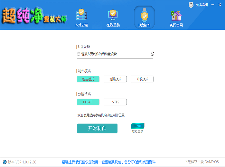Select 智能模式 creation mode
Screen dimensions: 225x167
pos(88,79)
